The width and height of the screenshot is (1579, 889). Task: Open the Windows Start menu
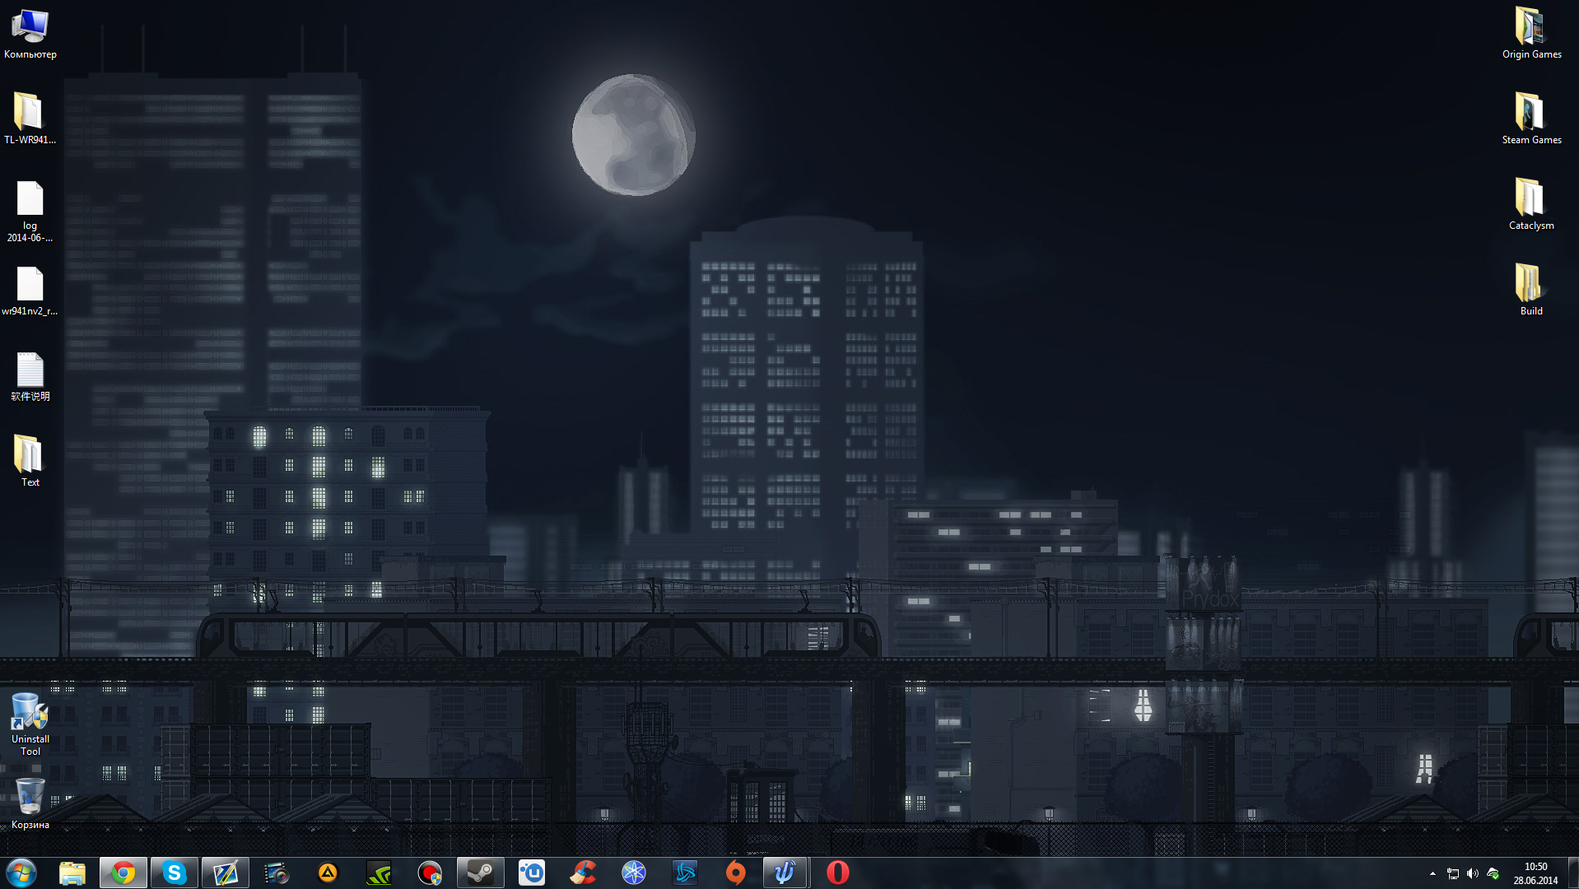21,873
